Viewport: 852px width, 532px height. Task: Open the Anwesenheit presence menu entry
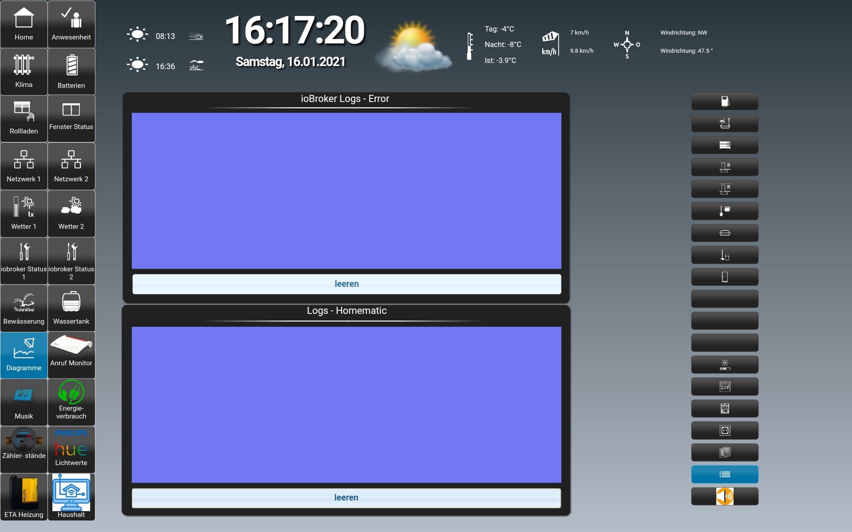click(x=71, y=24)
